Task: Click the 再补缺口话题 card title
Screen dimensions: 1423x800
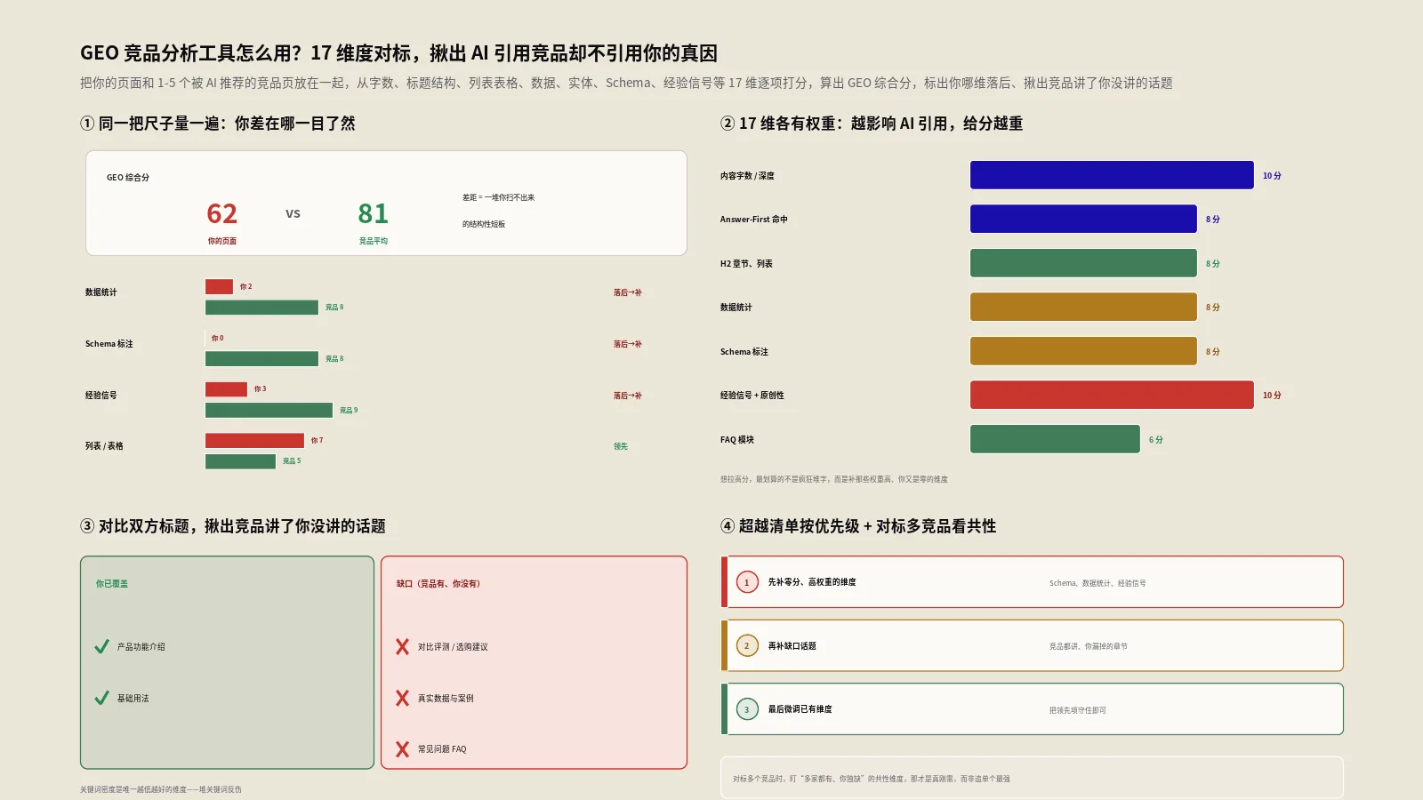Action: pos(792,646)
